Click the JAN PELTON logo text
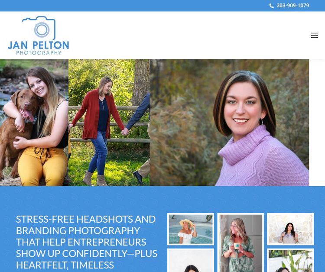 coord(38,45)
